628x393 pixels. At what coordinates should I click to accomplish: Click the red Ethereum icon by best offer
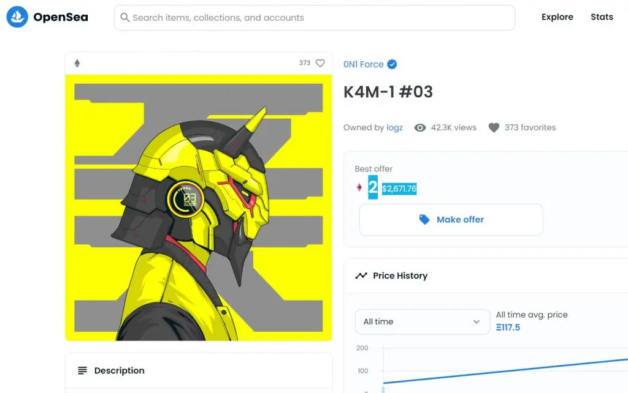coord(359,187)
